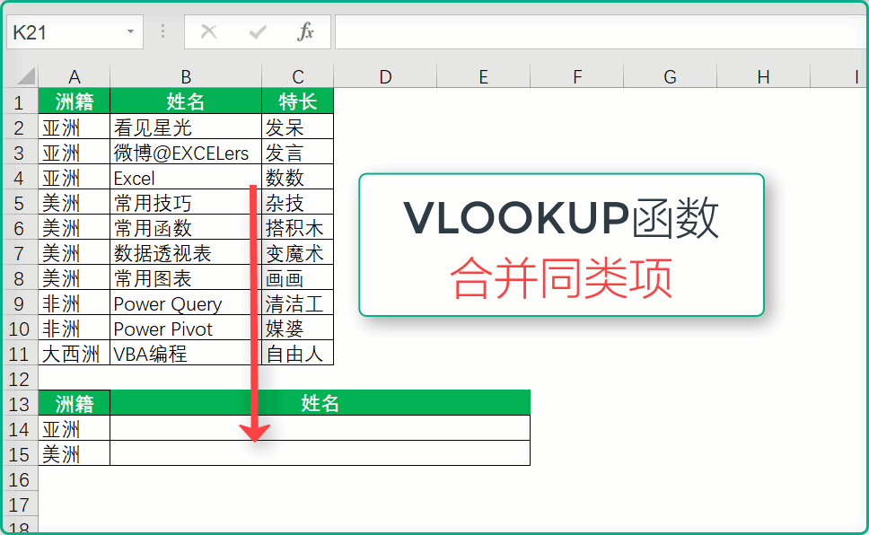Select row 12 header
The width and height of the screenshot is (869, 535).
19,378
